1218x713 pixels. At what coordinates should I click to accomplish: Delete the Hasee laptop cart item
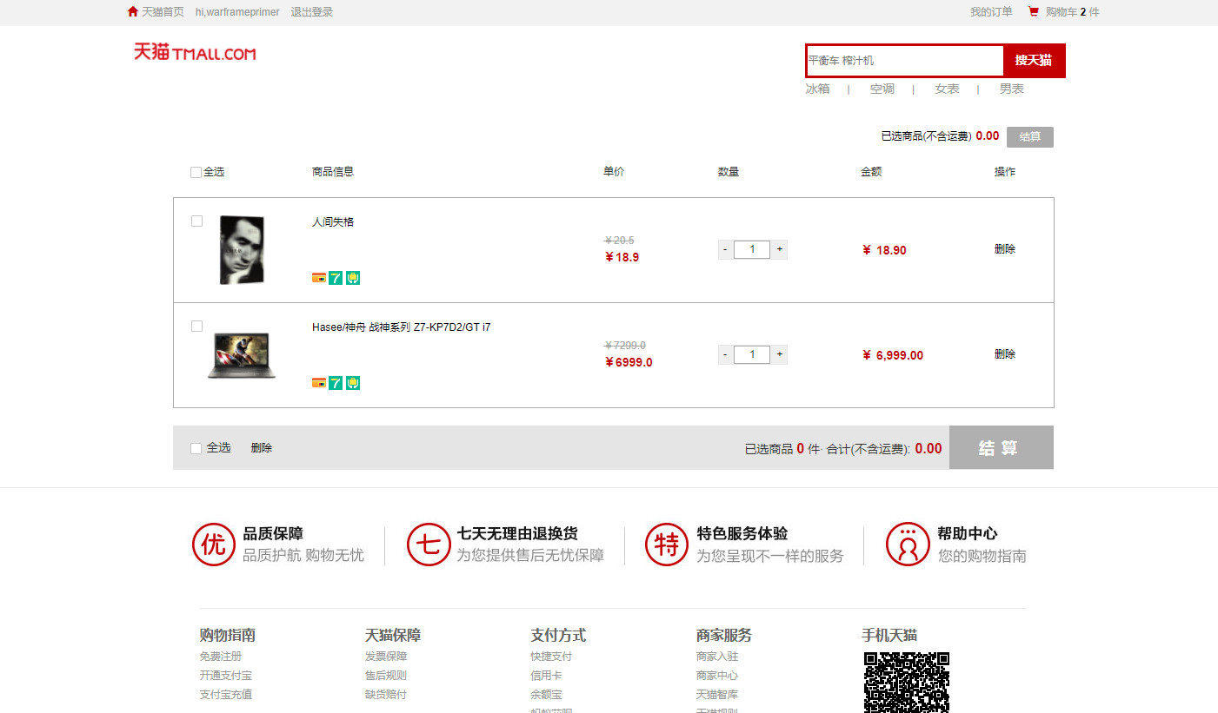[1005, 354]
